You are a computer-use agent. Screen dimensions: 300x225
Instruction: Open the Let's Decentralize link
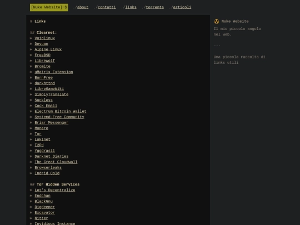point(55,190)
